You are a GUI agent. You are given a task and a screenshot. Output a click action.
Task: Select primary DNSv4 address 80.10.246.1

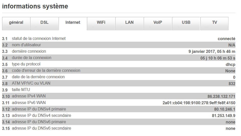point(225,109)
